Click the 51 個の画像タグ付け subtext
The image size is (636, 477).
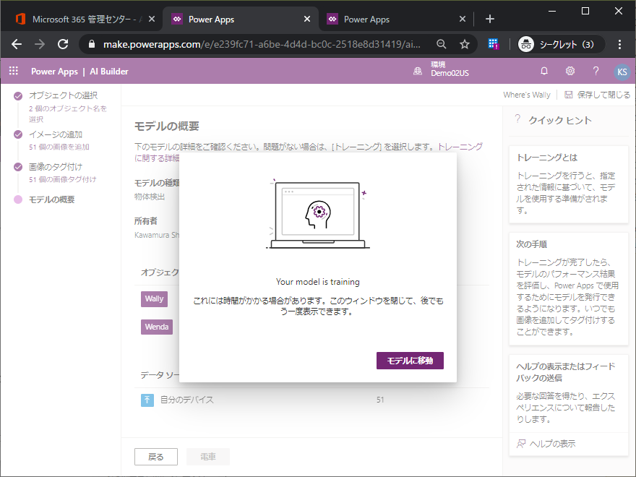pos(62,179)
